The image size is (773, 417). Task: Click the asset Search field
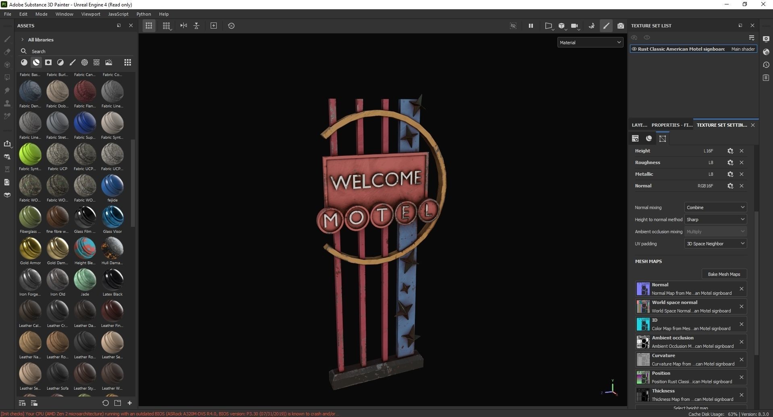tap(77, 51)
